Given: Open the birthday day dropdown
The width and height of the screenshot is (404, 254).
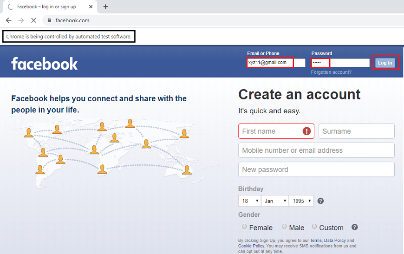Looking at the screenshot, I should (249, 201).
